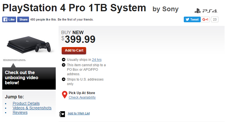The width and height of the screenshot is (226, 122).
Task: Click the arrow bullet beside PO Box notice
Action: click(x=64, y=65)
